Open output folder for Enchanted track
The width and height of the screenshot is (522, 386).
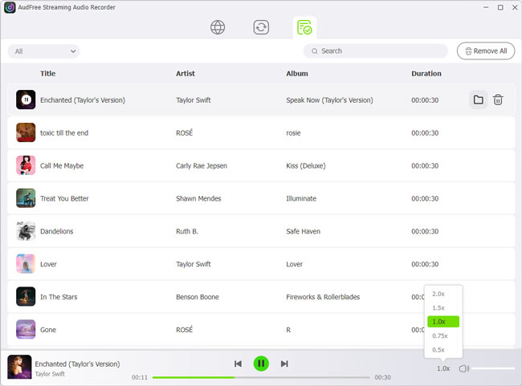[478, 100]
